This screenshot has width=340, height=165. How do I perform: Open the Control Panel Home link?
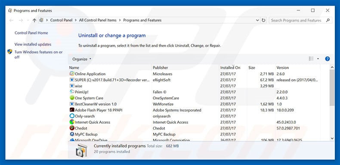point(31,33)
